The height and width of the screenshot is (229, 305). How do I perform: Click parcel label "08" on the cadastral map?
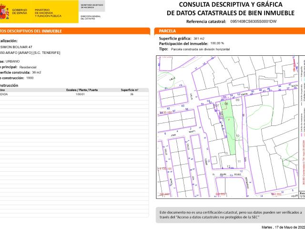click(x=226, y=104)
